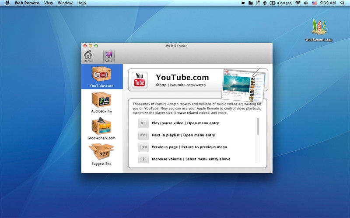
Task: Select AudioBox.fm box icon
Action: [x=101, y=100]
